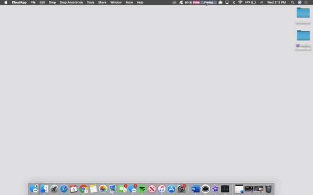Open the Drop Annotation menu
Image resolution: width=313 pixels, height=195 pixels.
[71, 2]
